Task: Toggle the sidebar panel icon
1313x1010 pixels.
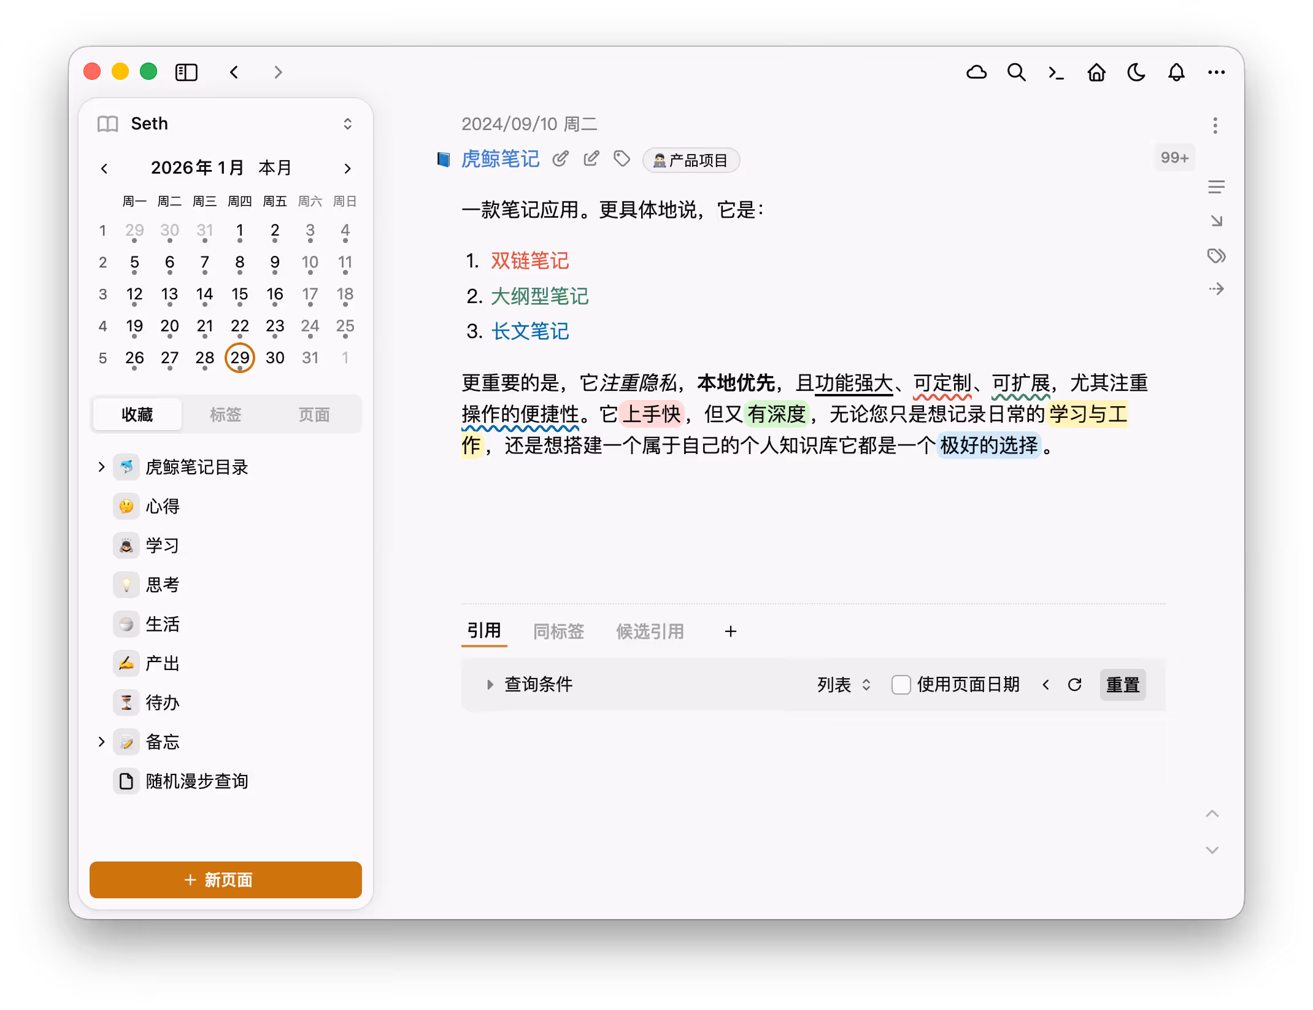Action: [187, 72]
